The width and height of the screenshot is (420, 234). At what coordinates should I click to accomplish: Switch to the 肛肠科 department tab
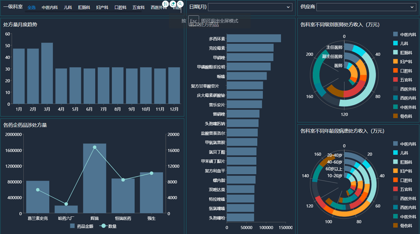click(84, 7)
